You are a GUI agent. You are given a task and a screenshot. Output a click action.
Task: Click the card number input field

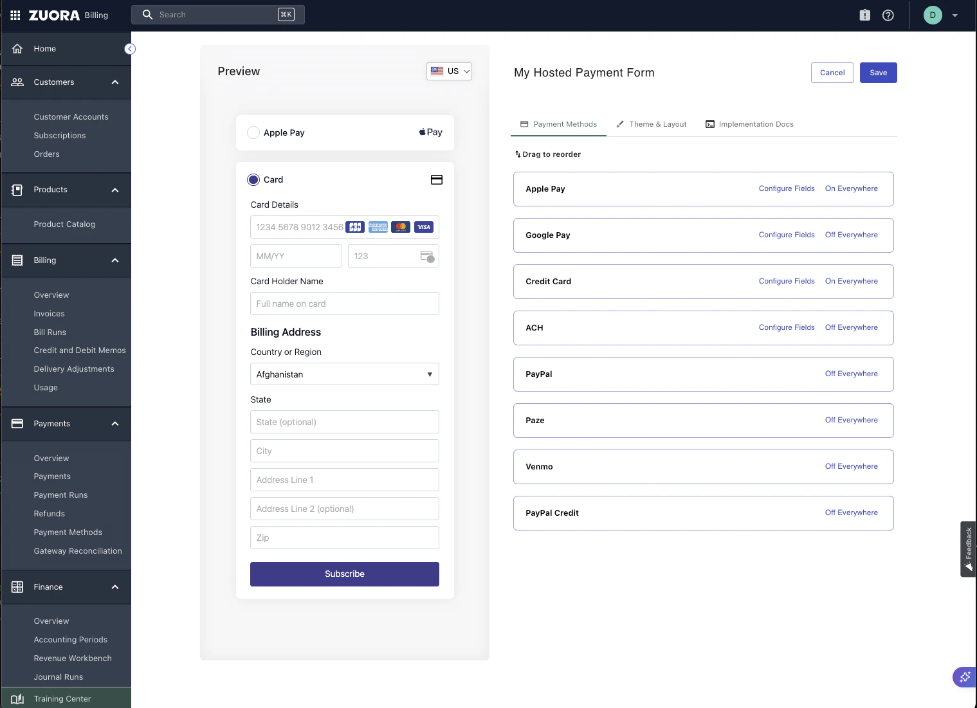coord(345,227)
